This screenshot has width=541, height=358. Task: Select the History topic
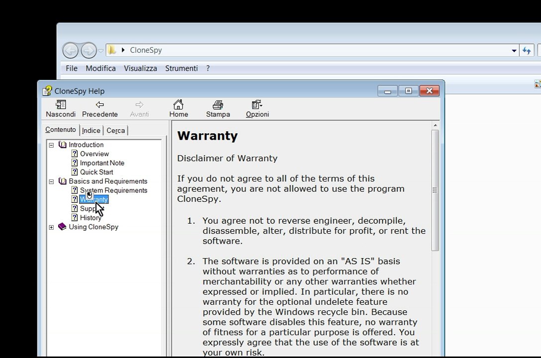click(x=90, y=218)
